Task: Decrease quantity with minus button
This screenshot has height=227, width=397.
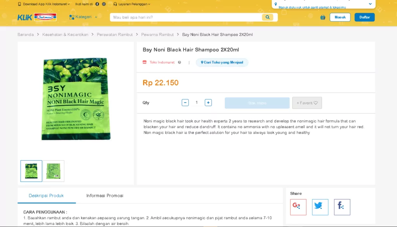Action: pos(185,103)
